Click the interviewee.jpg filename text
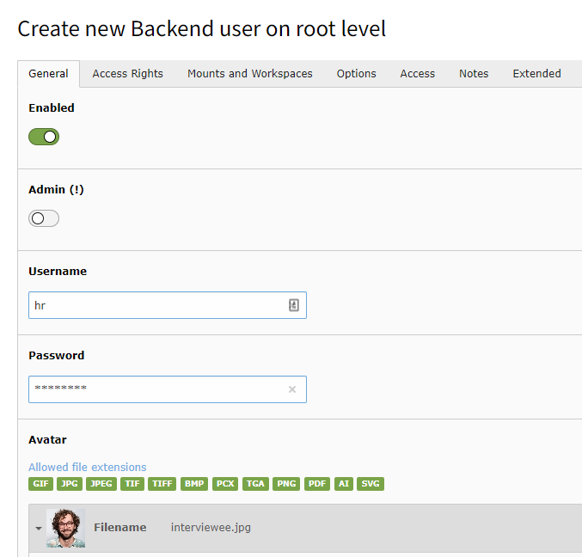Screen dimensions: 582x557 (x=211, y=527)
